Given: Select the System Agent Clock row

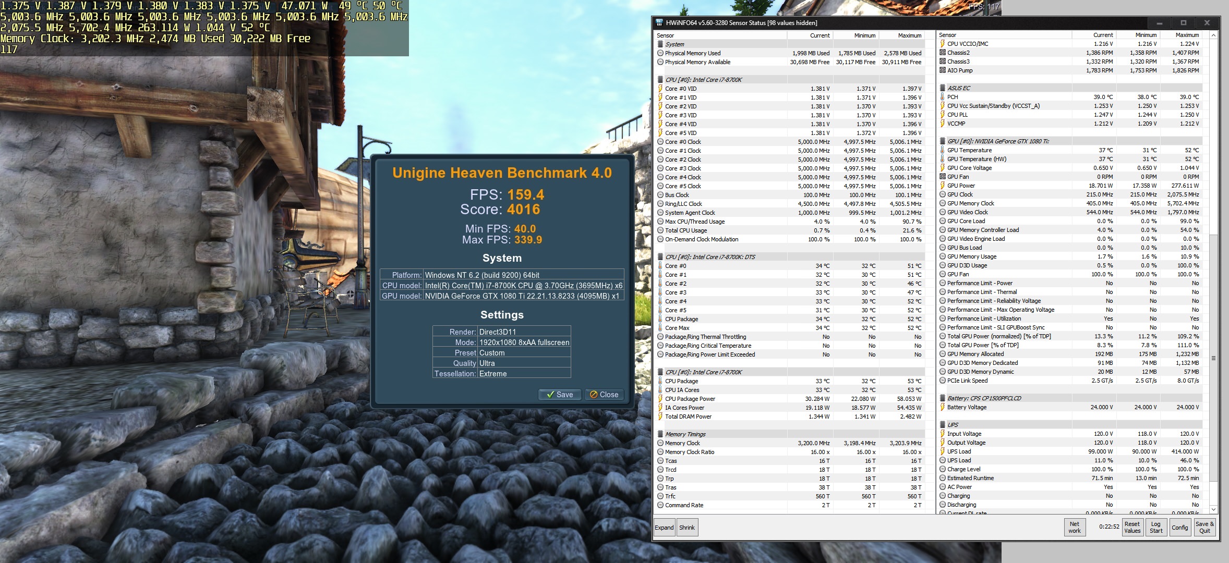Looking at the screenshot, I should (x=789, y=213).
